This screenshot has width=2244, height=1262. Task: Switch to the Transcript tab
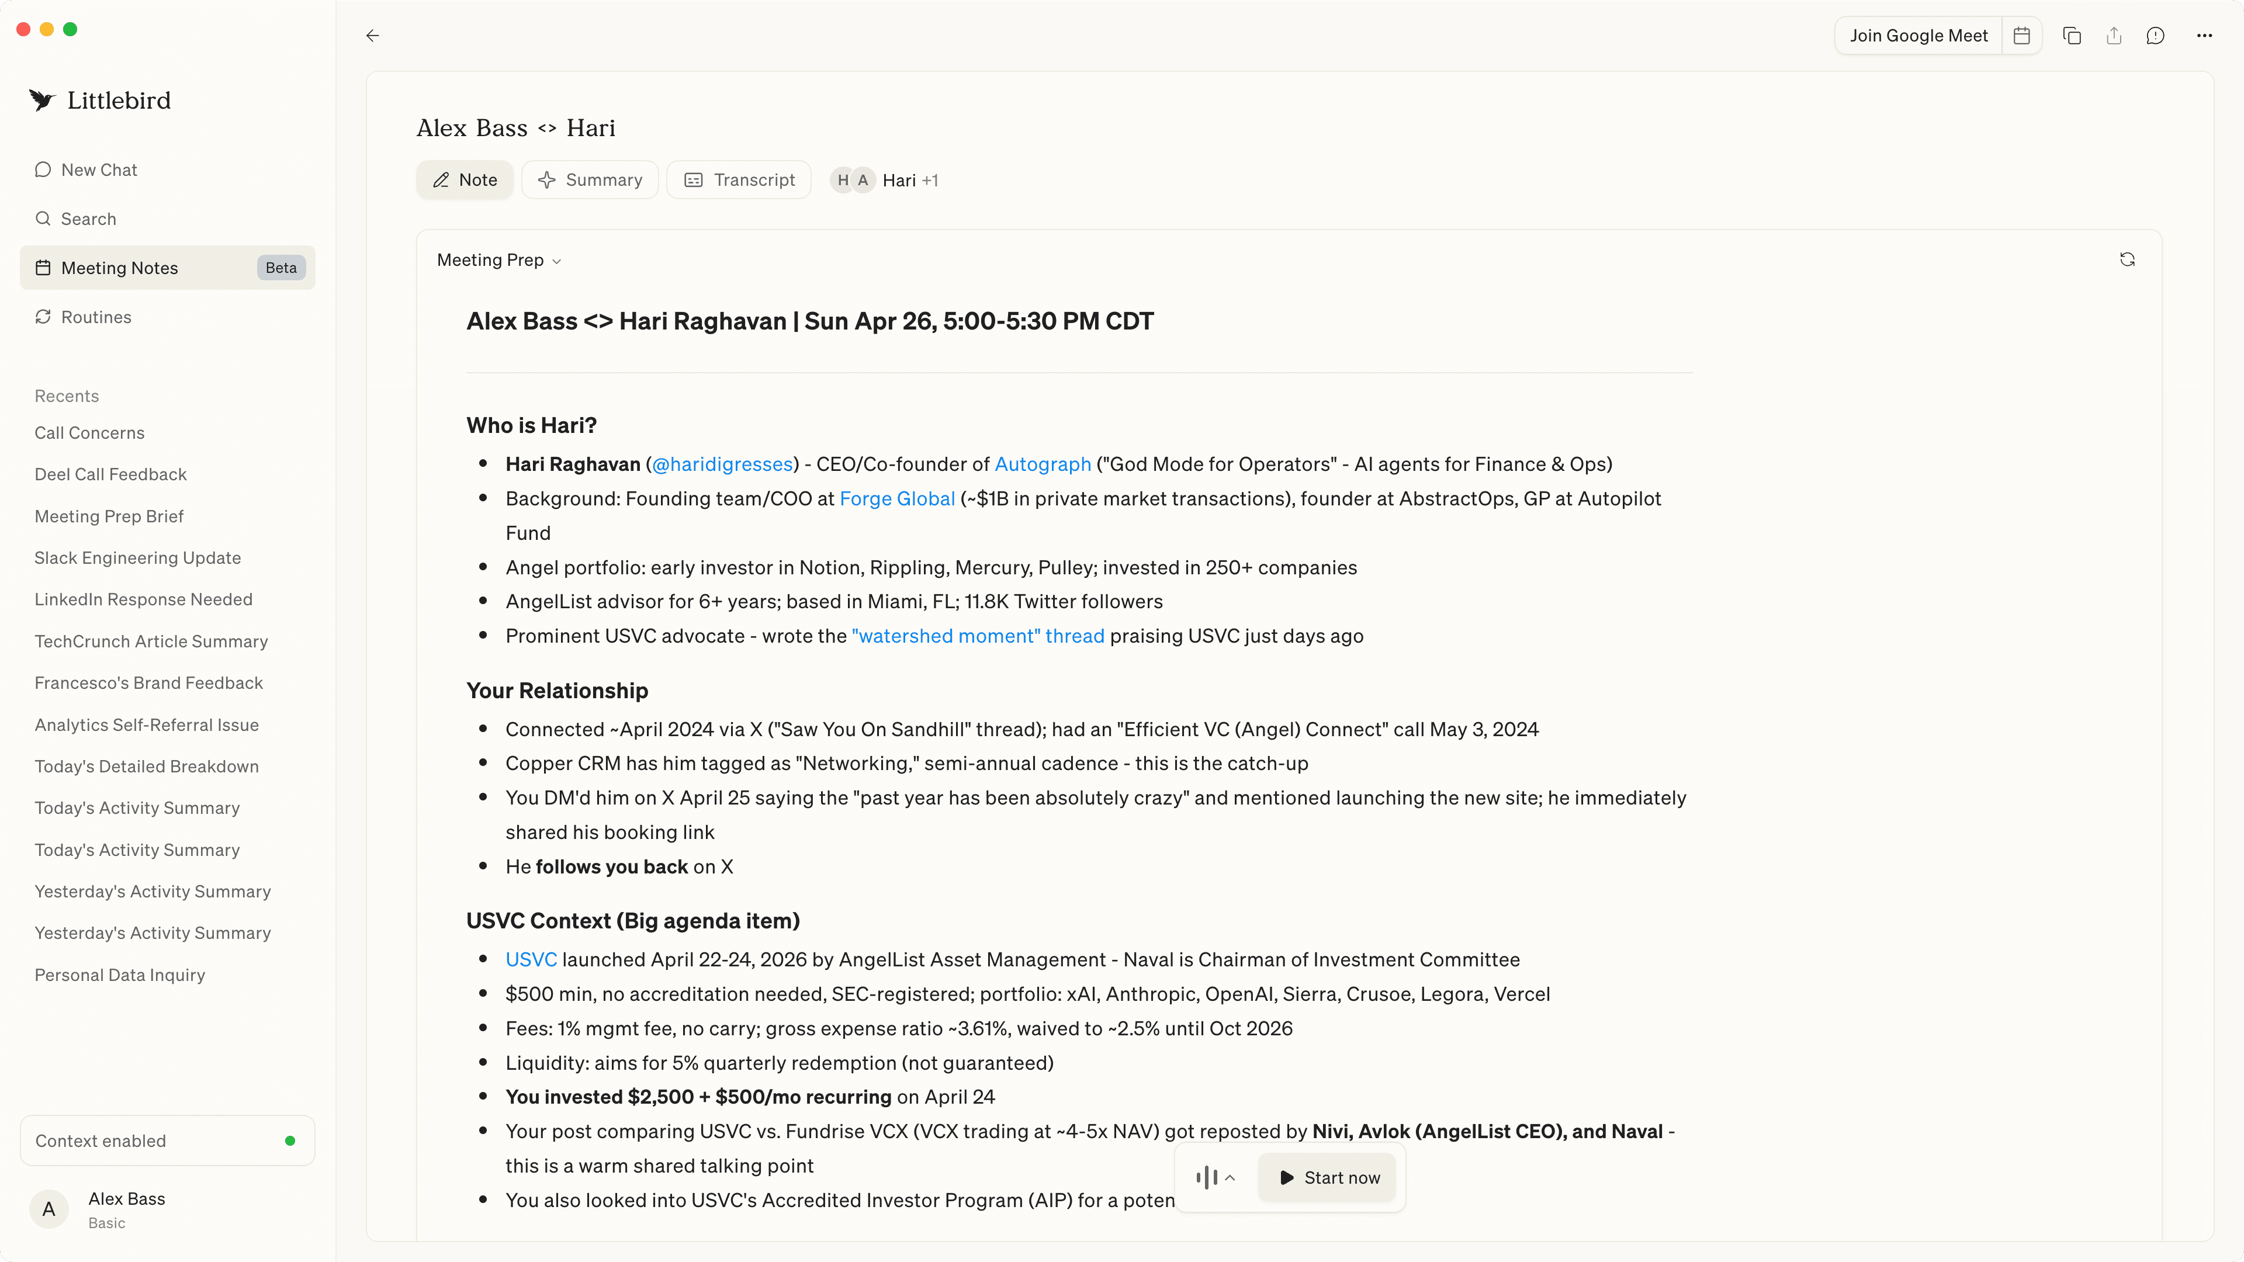coord(740,181)
